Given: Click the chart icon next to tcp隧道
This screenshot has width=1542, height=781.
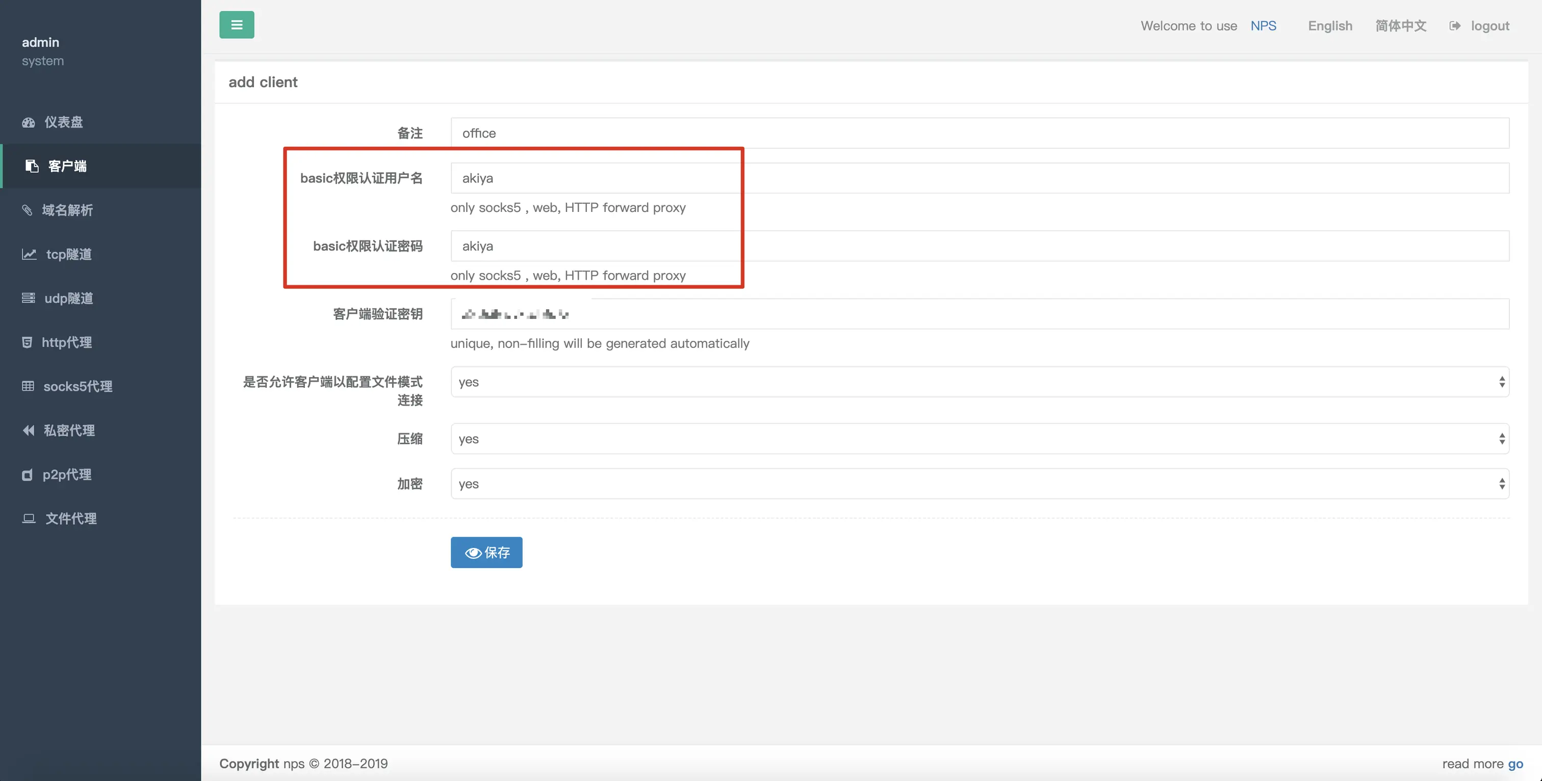Looking at the screenshot, I should (x=29, y=254).
